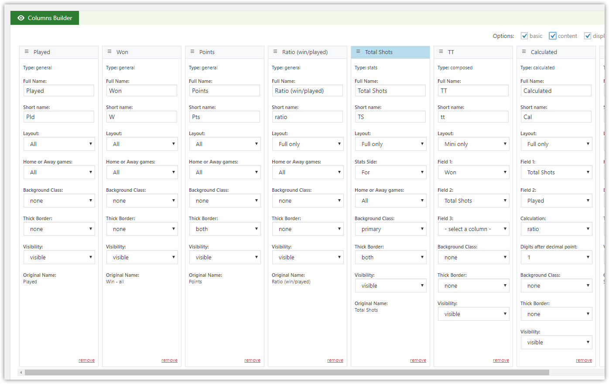Remove the Calculated column
Image resolution: width=609 pixels, height=384 pixels.
[584, 360]
